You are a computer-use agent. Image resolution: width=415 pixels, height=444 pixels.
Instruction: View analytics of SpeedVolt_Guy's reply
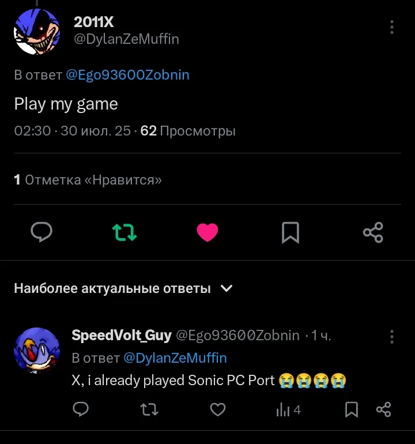(x=288, y=409)
